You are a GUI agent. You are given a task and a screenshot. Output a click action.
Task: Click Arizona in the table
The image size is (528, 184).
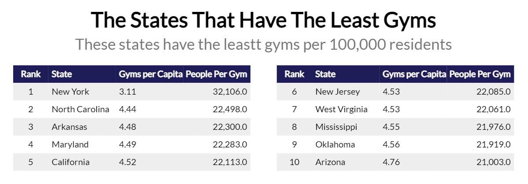330,162
